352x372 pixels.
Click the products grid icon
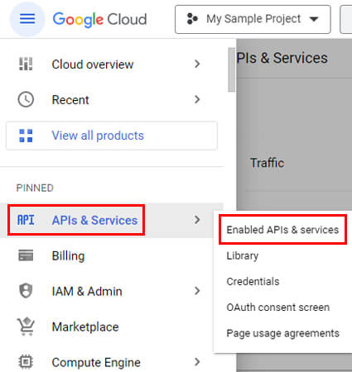click(x=26, y=136)
